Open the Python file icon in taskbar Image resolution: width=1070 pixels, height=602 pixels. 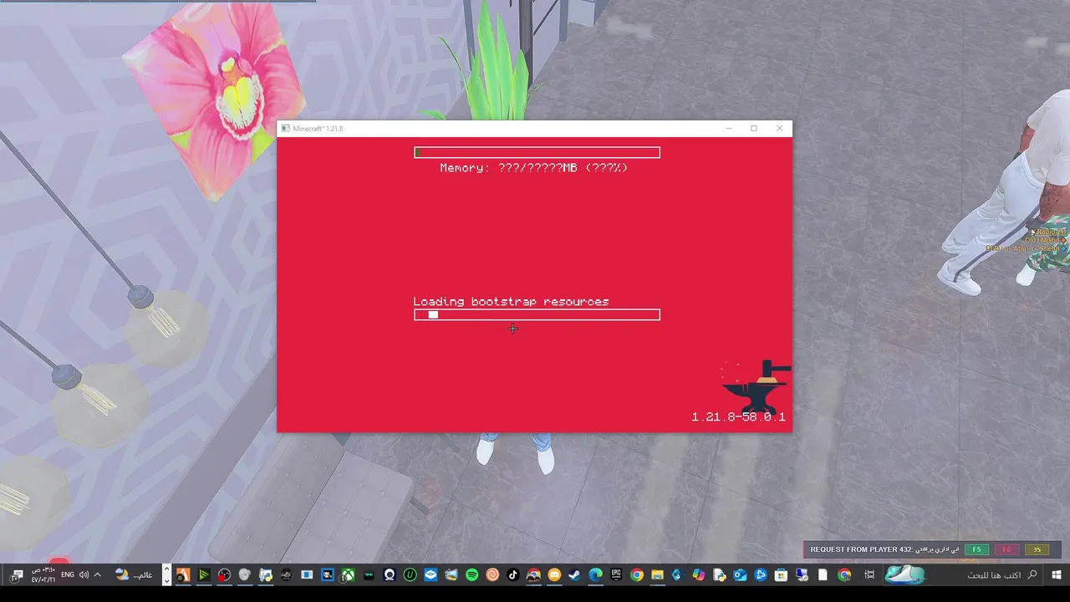[719, 575]
